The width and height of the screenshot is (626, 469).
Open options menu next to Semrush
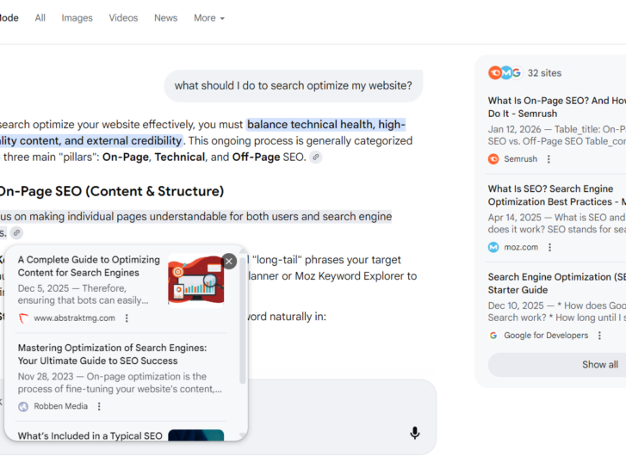(549, 159)
